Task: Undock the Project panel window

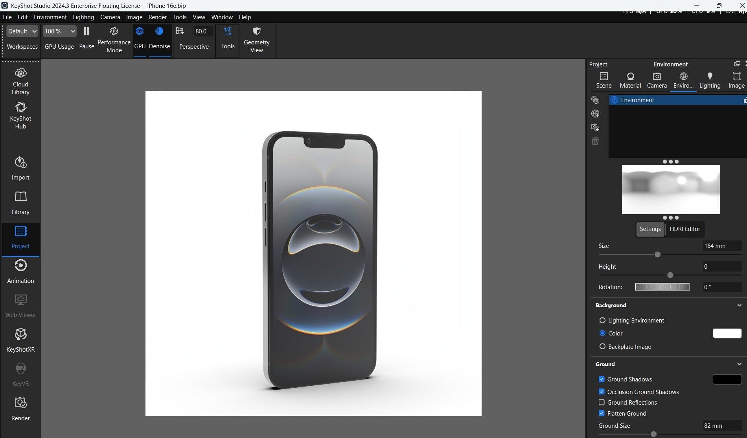Action: (x=737, y=64)
